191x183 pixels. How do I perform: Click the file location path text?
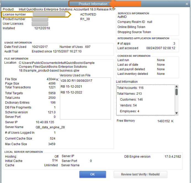57,67
